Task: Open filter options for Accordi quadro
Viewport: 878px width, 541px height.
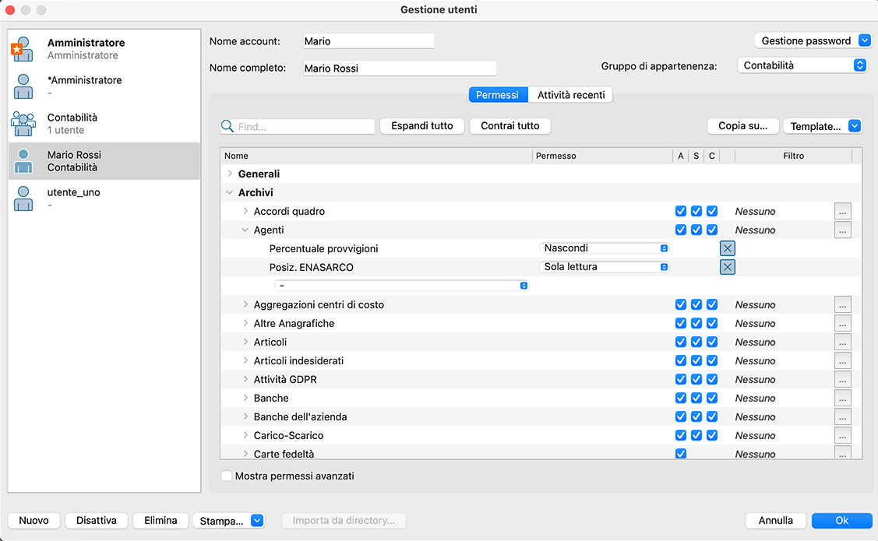Action: point(842,211)
